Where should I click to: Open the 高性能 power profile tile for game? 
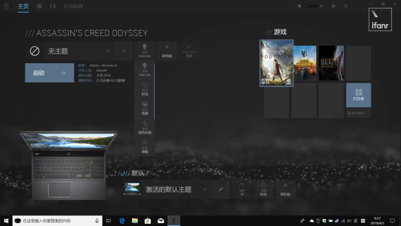(x=167, y=51)
